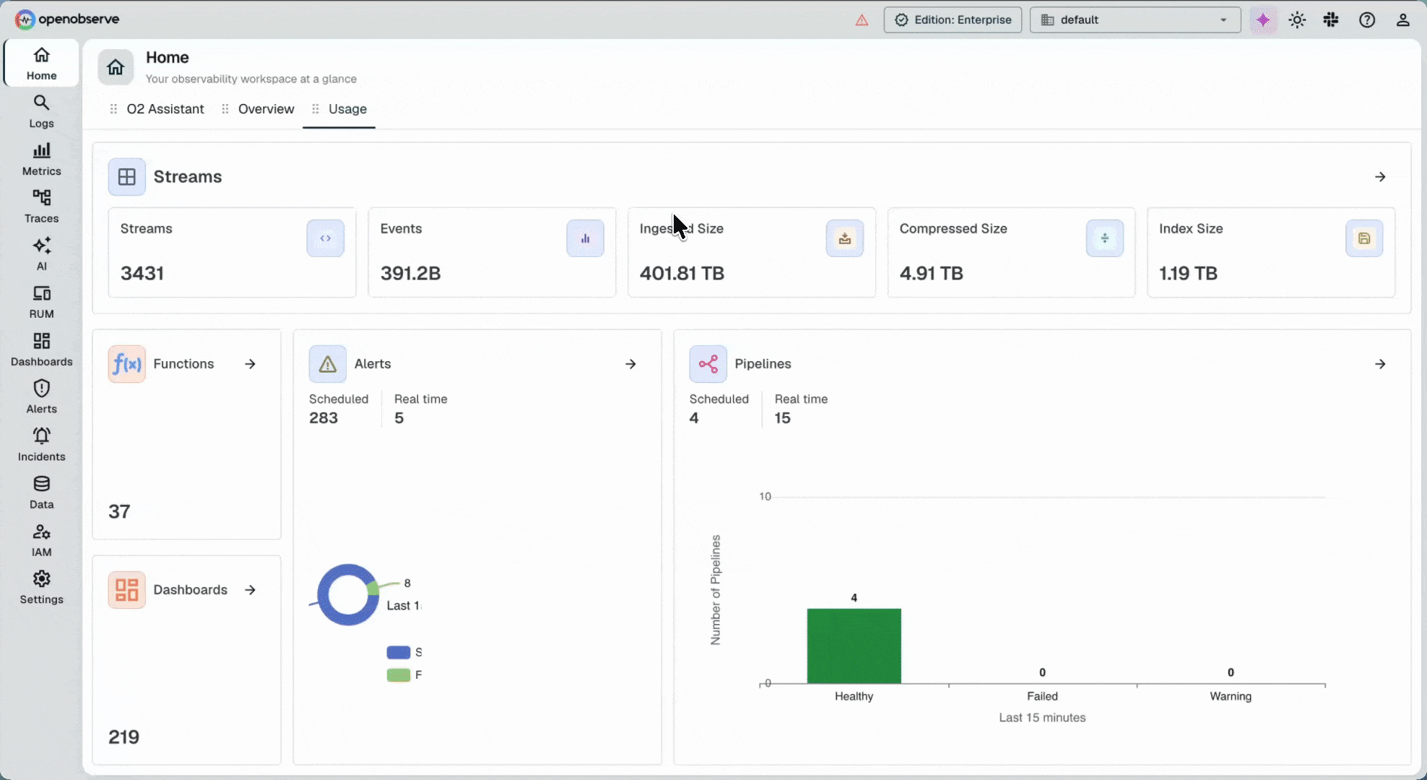Click the Slack icon in top bar
The width and height of the screenshot is (1427, 780).
point(1331,20)
